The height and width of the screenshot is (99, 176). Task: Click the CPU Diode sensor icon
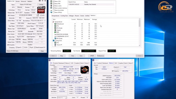pyautogui.click(x=55, y=28)
